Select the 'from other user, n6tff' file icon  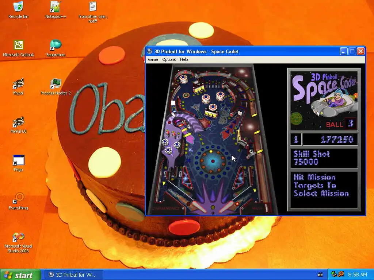(93, 12)
